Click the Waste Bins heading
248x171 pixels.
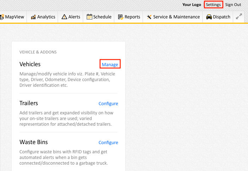pyautogui.click(x=34, y=142)
